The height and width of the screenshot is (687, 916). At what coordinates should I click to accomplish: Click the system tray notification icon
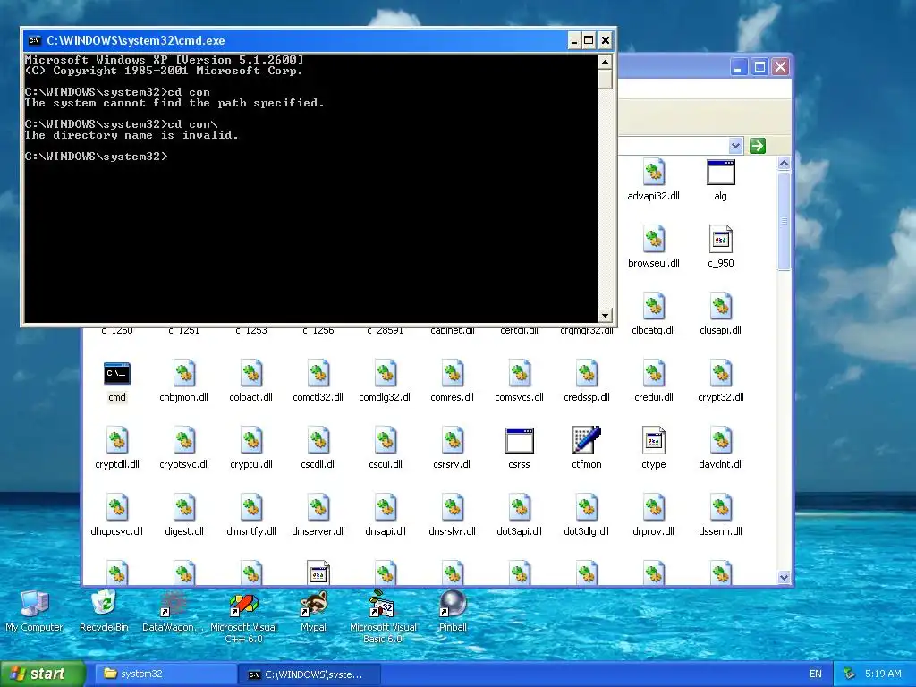[850, 674]
